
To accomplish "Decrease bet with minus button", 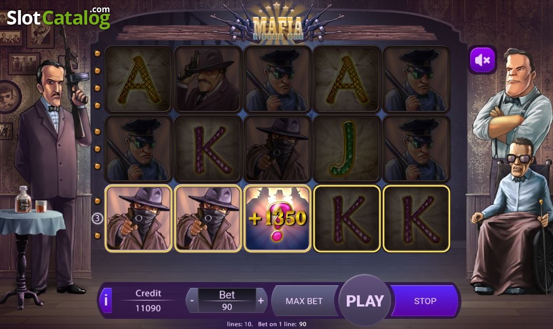I will coord(192,301).
